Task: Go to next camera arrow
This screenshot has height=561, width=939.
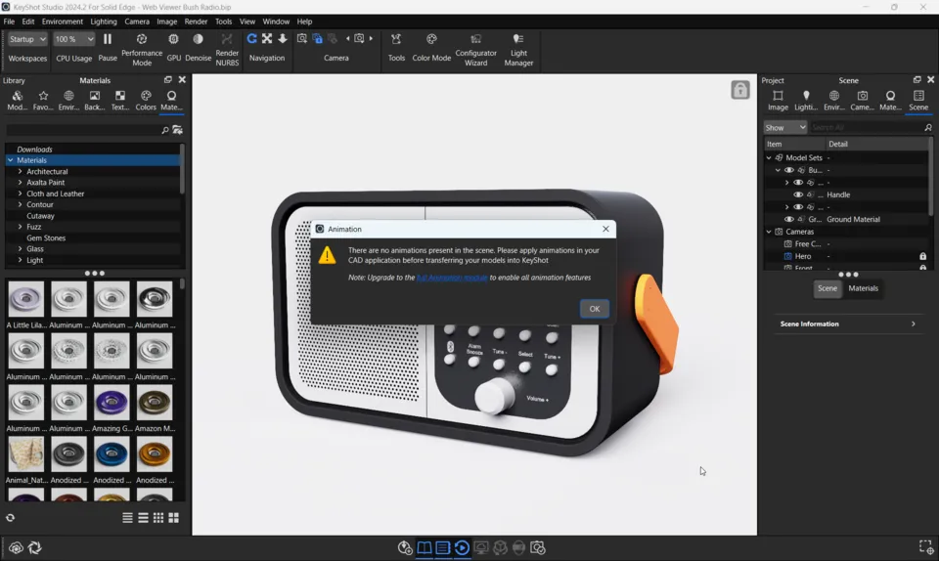Action: tap(372, 38)
